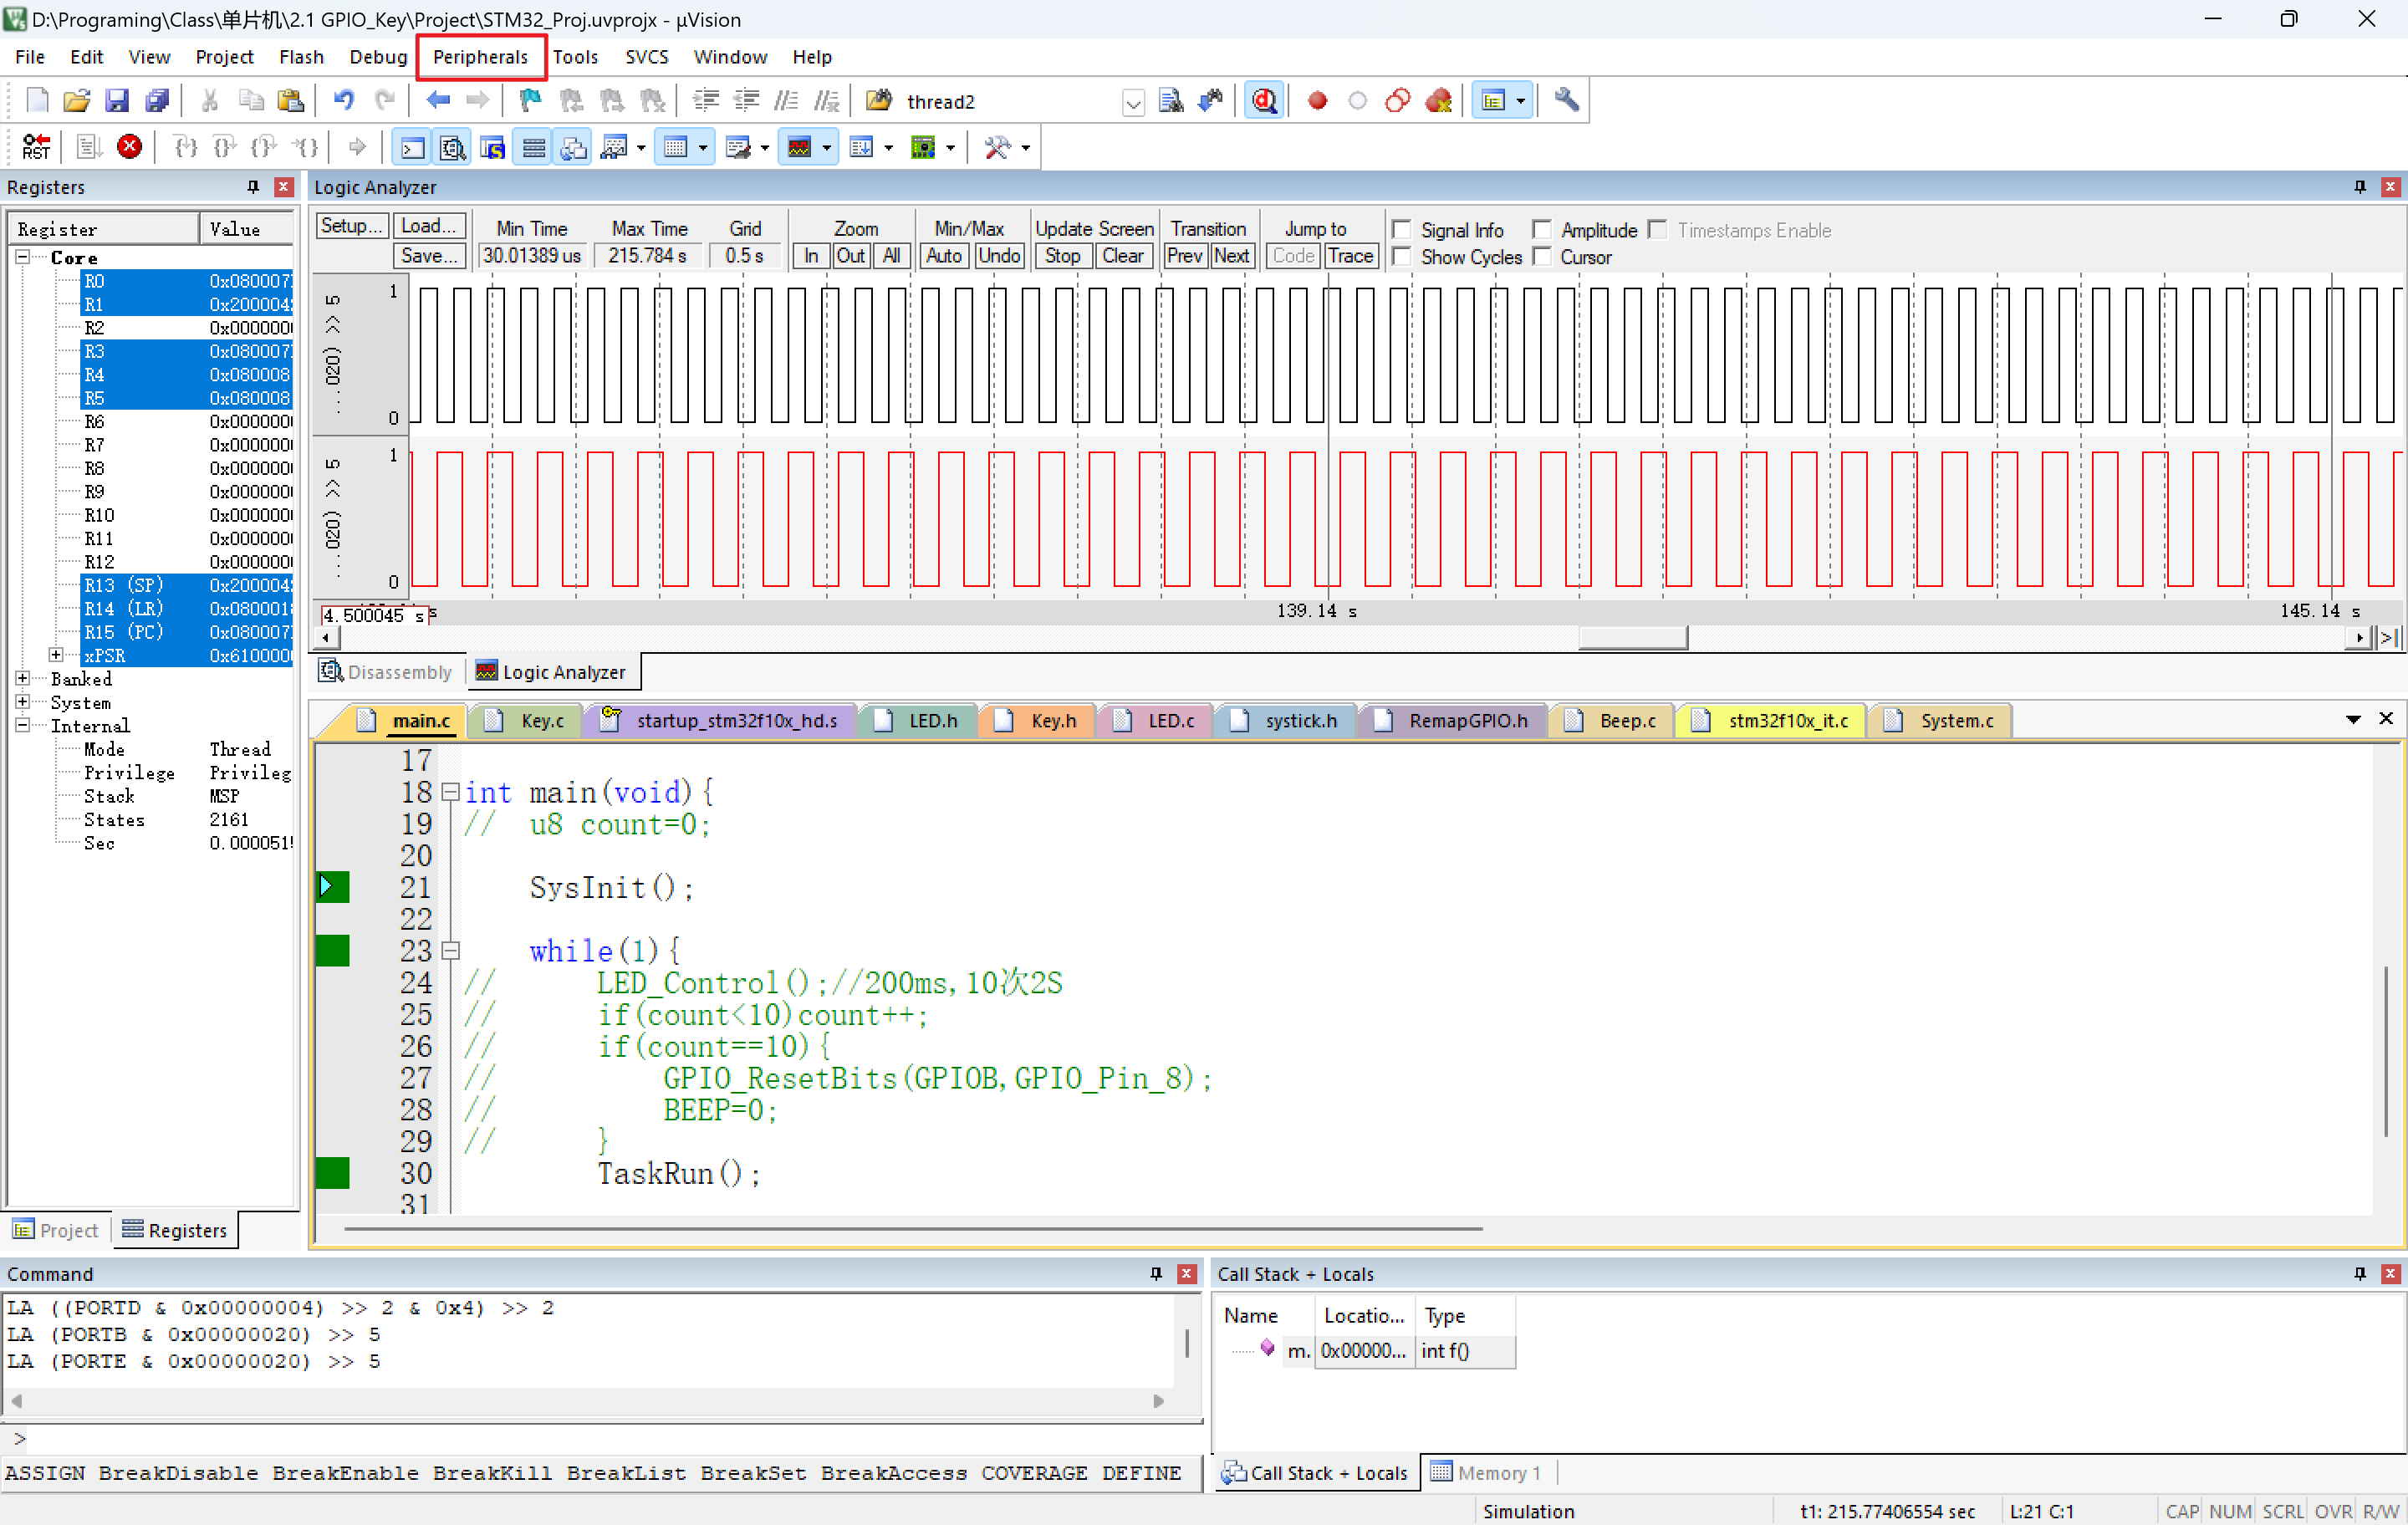The height and width of the screenshot is (1525, 2408).
Task: Click Transition Next button
Action: 1232,256
